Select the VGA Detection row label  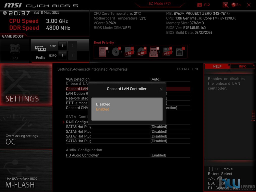[x=78, y=79]
